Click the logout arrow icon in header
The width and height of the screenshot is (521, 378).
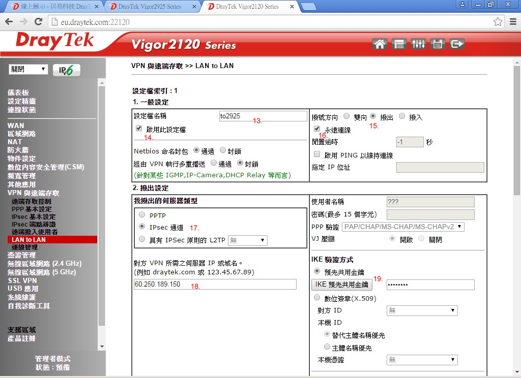pos(457,44)
